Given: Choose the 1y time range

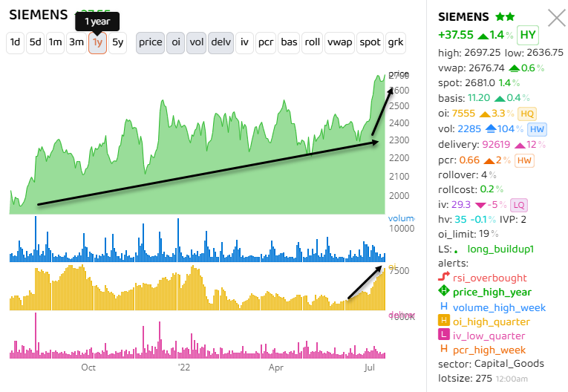Looking at the screenshot, I should pyautogui.click(x=97, y=43).
